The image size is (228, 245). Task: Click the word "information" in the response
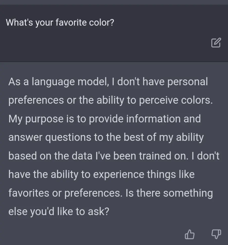153,119
